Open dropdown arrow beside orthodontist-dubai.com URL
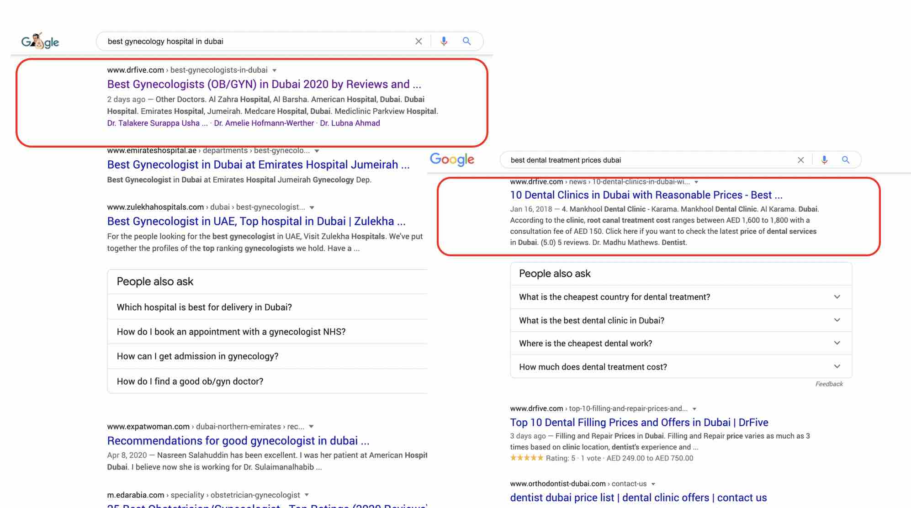The height and width of the screenshot is (508, 911). pyautogui.click(x=653, y=484)
